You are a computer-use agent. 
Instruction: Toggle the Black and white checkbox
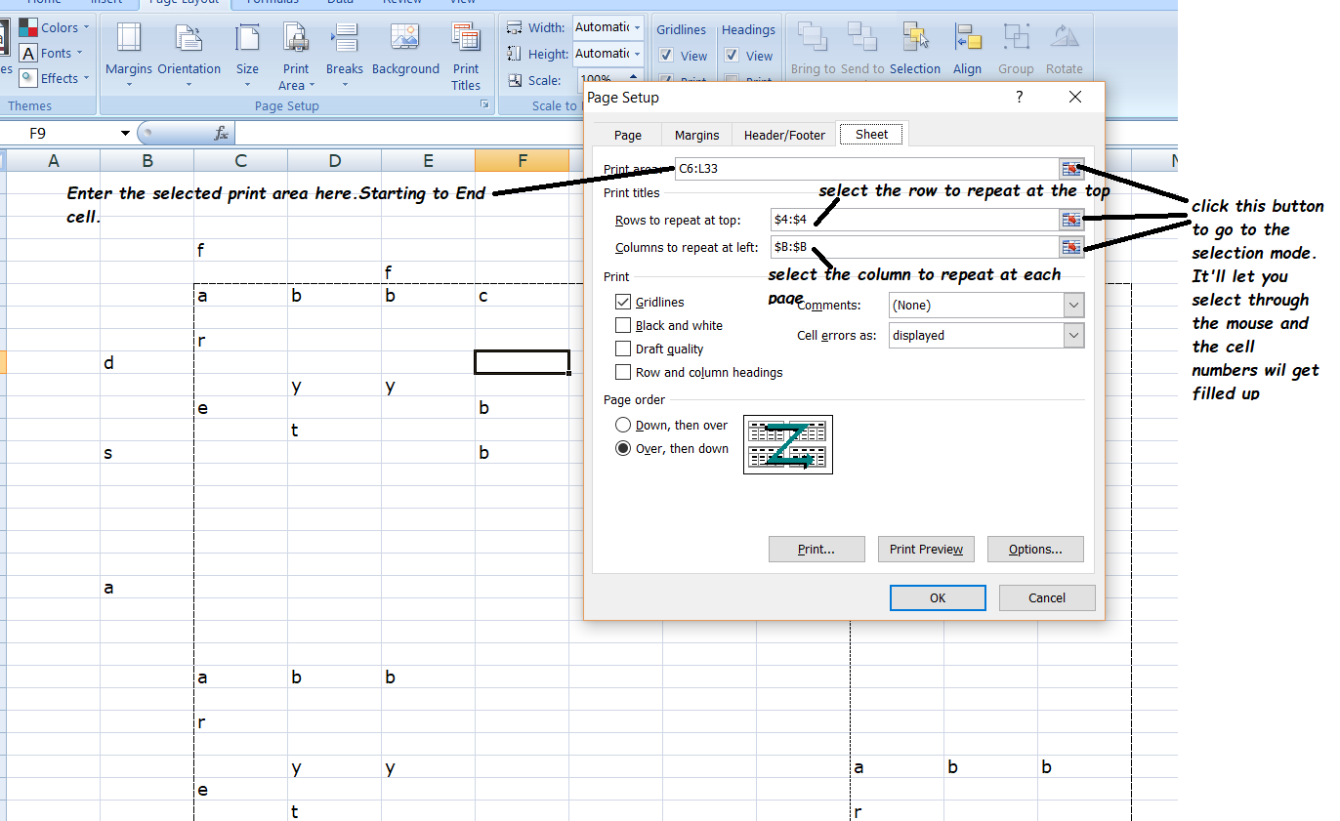tap(623, 325)
